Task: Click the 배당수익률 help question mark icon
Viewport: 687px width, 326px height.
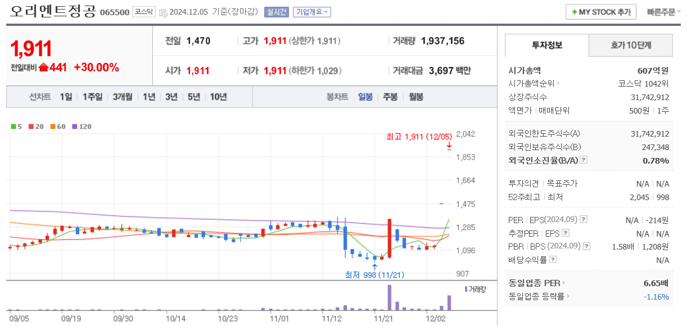Action: 552,259
